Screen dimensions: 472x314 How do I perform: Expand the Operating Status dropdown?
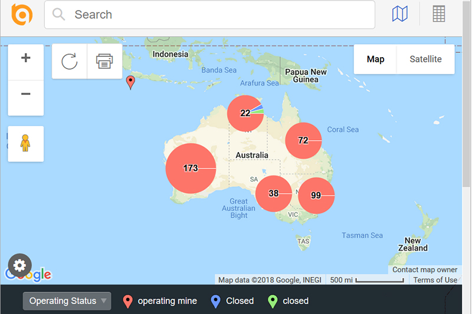[67, 301]
